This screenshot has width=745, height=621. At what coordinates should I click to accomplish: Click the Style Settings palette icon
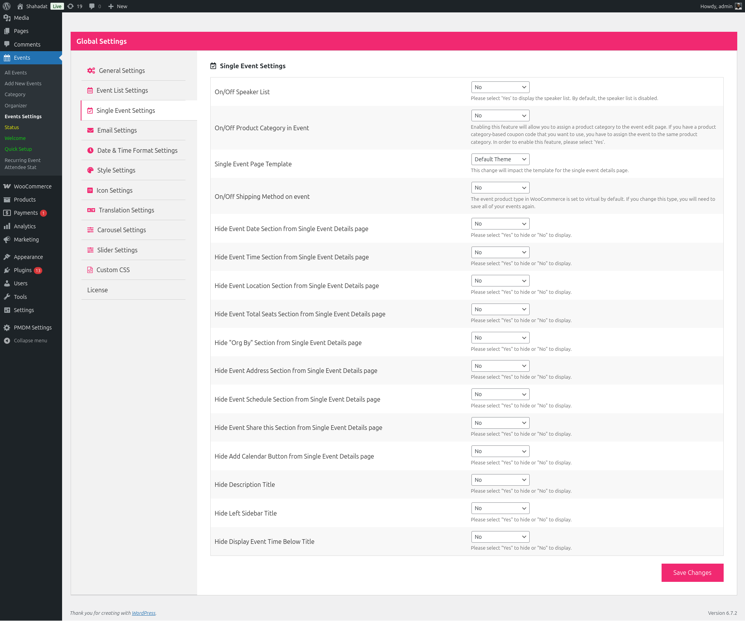pos(90,170)
